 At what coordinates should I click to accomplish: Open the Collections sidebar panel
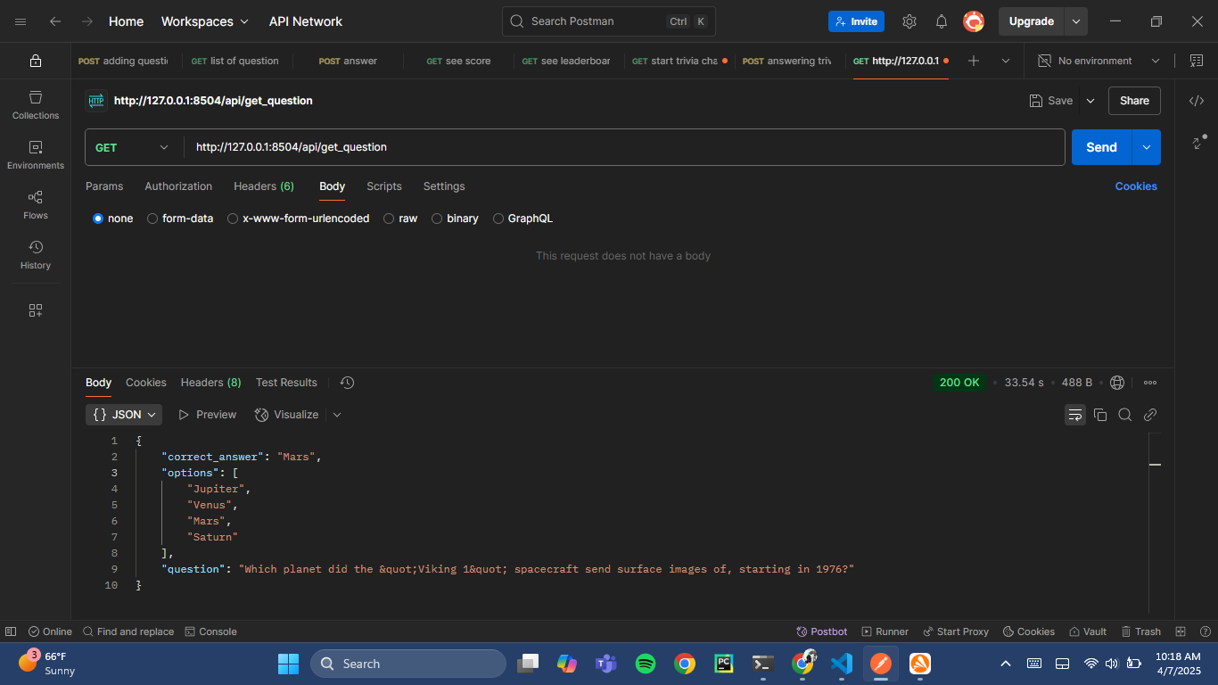click(x=36, y=104)
